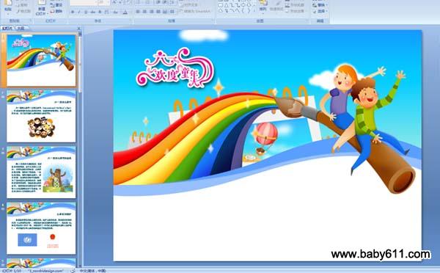440x273 pixels.
Task: Select the second slide thumbnail
Action: coord(41,116)
